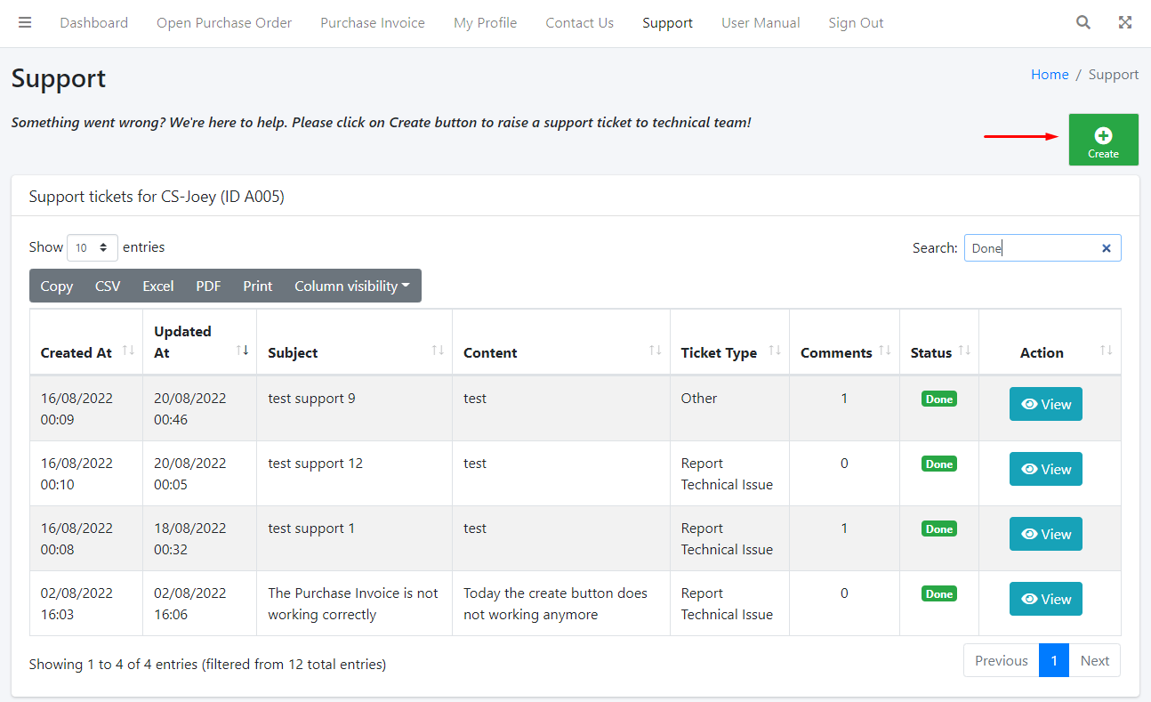This screenshot has height=702, width=1151.
Task: Sort by the Created At column arrows
Action: click(128, 351)
